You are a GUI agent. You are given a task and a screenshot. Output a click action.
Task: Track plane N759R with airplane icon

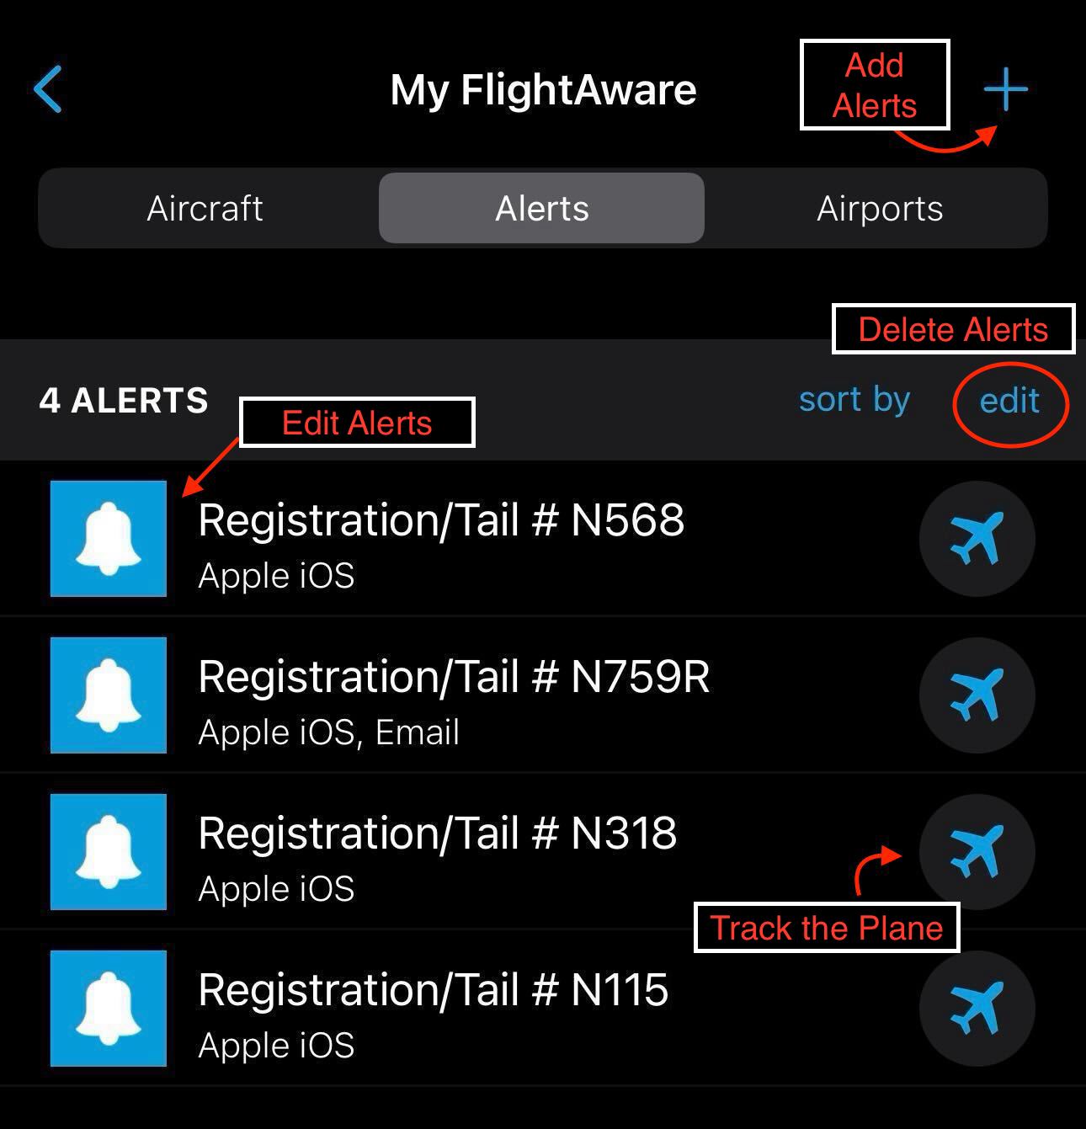pos(977,695)
